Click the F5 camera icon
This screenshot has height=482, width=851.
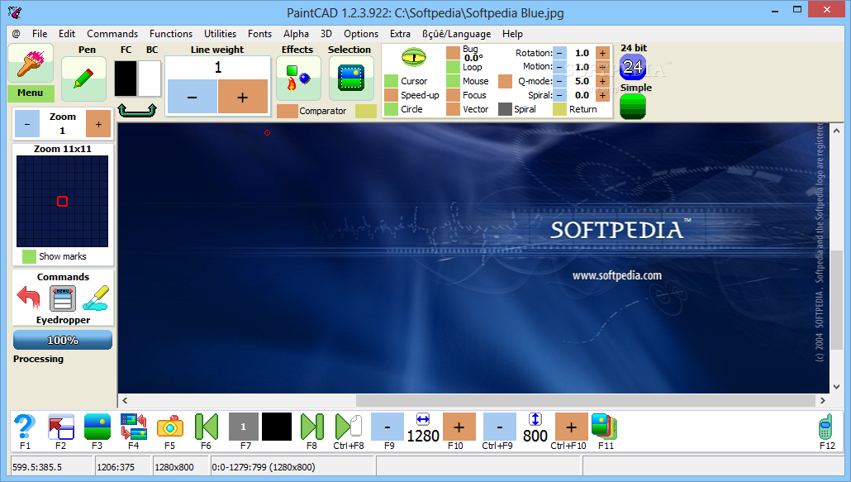click(170, 427)
